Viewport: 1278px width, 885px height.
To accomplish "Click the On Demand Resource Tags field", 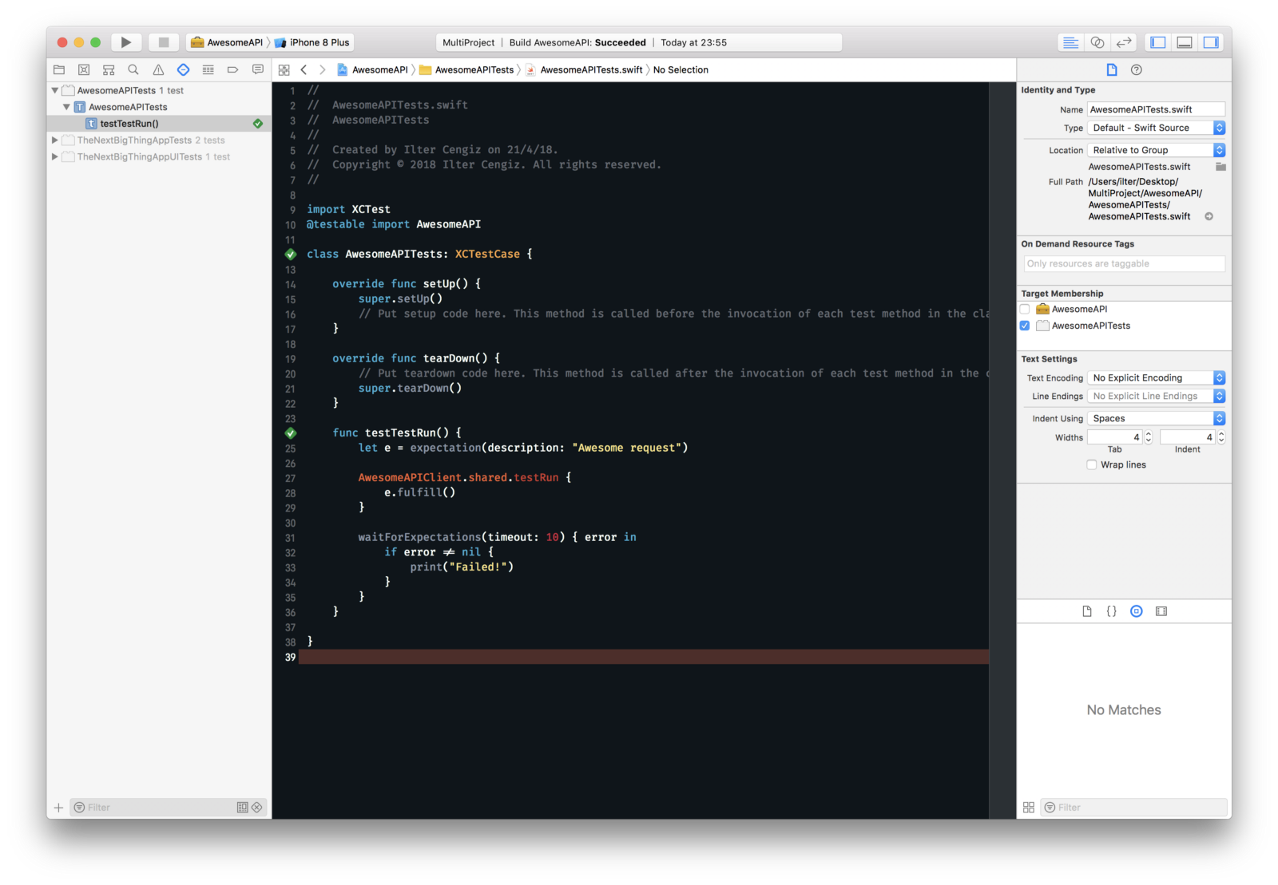I will pyautogui.click(x=1124, y=263).
